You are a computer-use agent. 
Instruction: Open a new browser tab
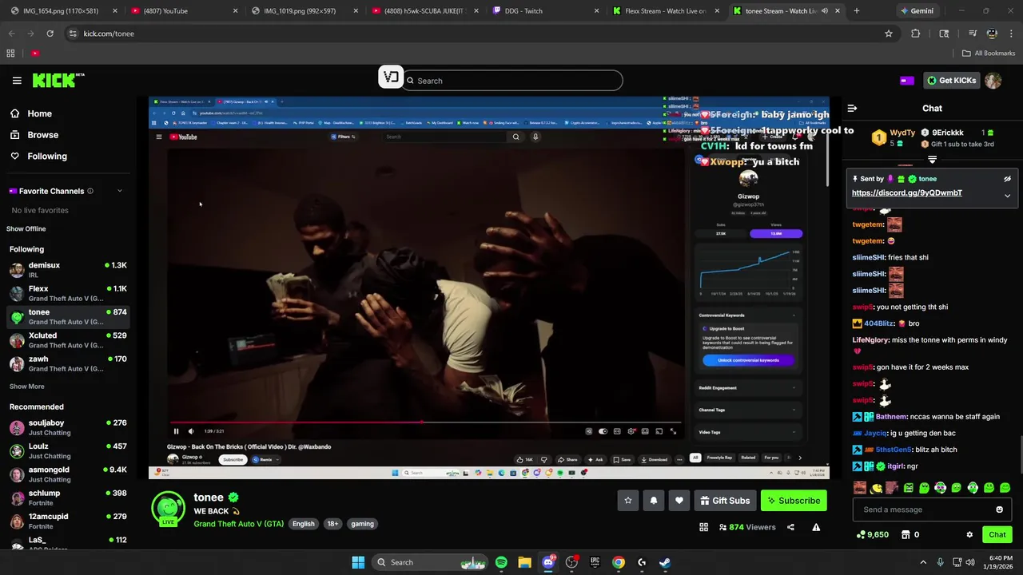pos(856,11)
